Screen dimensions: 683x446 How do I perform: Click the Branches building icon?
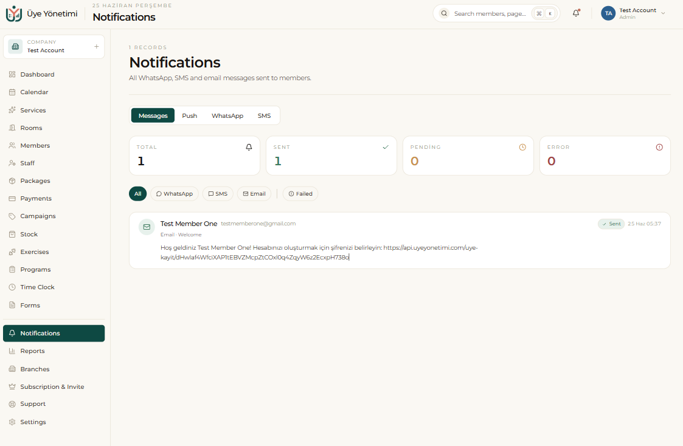12,369
